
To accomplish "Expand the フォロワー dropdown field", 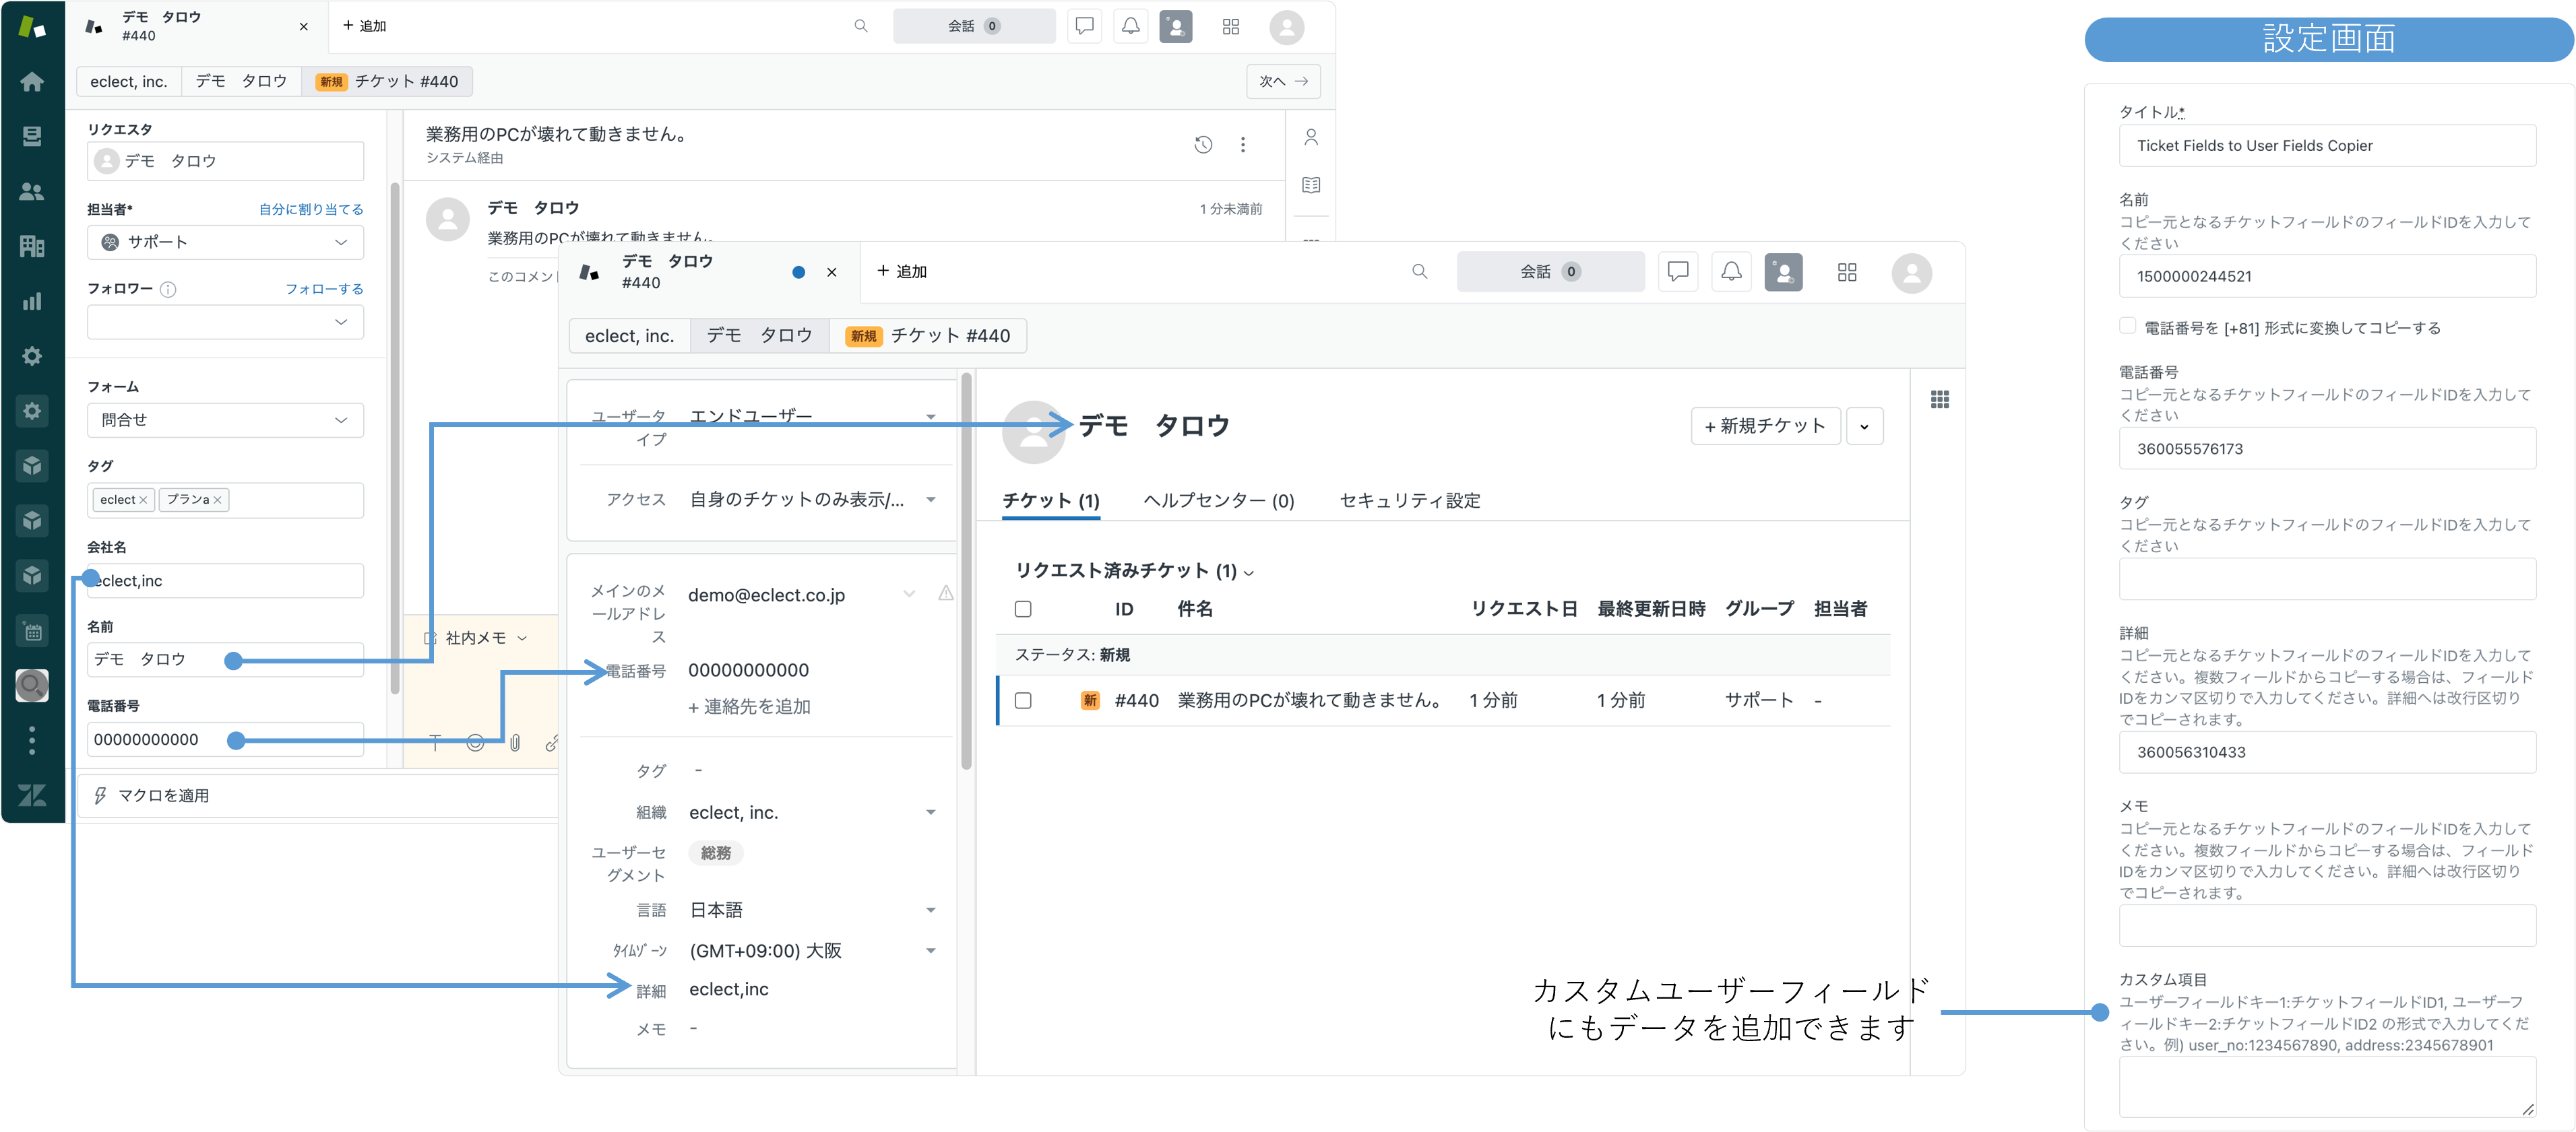I will point(225,322).
